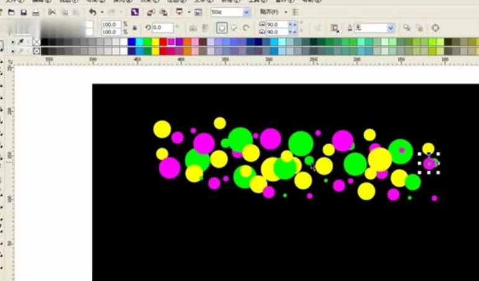Open the Undo history dropdown arrow
Viewport: 479px width, 281px height.
(x=102, y=12)
